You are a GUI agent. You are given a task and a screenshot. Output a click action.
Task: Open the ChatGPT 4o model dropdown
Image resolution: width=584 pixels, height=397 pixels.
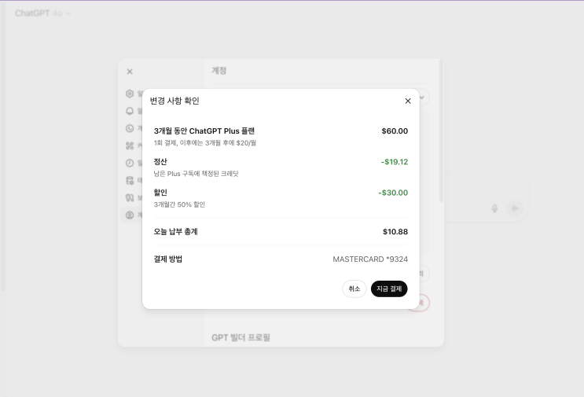pyautogui.click(x=42, y=13)
